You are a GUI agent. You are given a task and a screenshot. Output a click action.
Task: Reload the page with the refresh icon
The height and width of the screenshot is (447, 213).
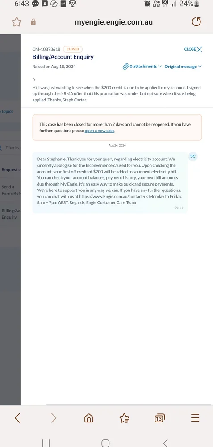pos(196,21)
